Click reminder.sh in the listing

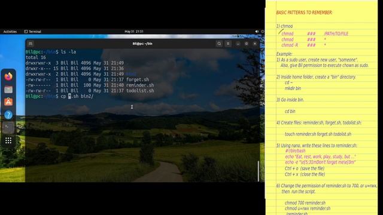(x=140, y=85)
